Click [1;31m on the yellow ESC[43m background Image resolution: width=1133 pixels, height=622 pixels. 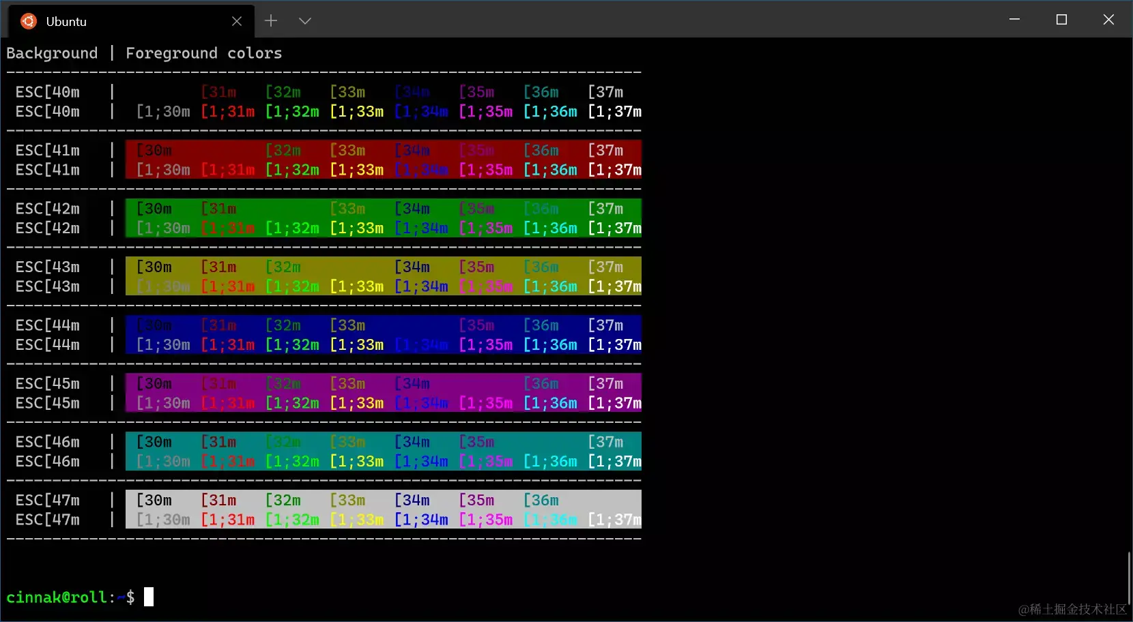pyautogui.click(x=227, y=286)
